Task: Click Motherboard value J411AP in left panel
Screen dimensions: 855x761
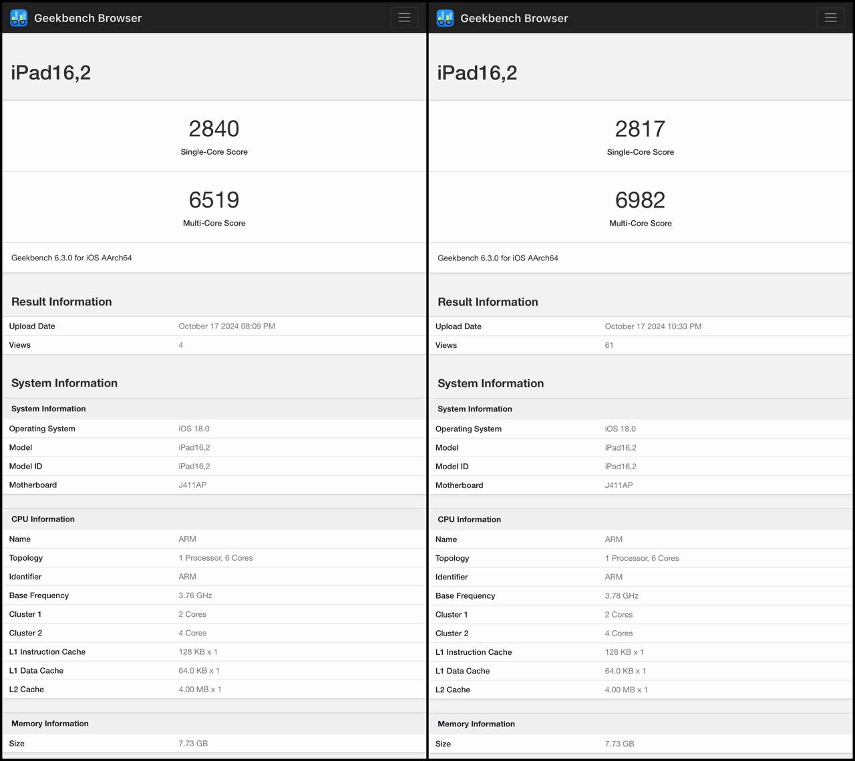Action: coord(192,485)
